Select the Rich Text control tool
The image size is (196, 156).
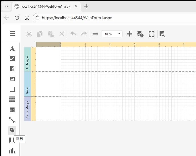(x=12, y=69)
